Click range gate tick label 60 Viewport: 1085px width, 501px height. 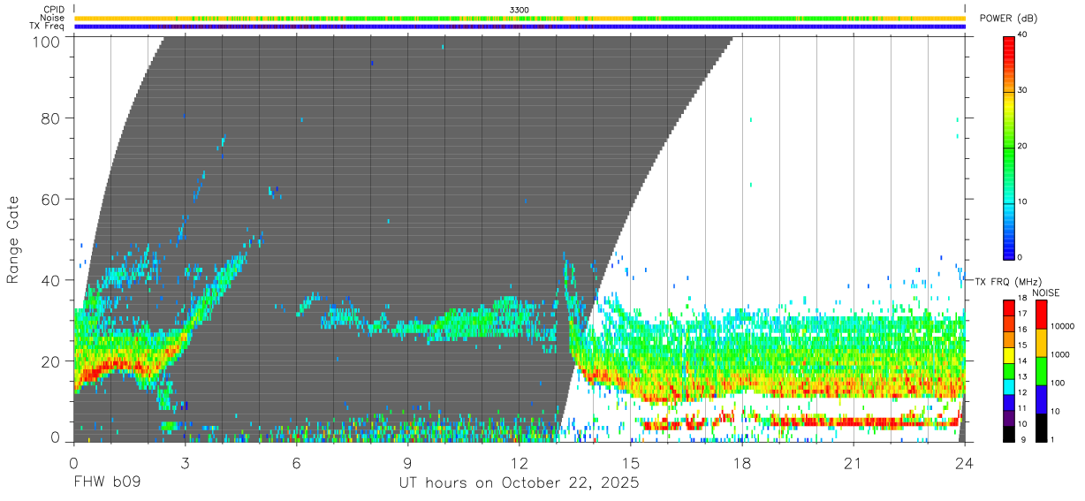(49, 200)
